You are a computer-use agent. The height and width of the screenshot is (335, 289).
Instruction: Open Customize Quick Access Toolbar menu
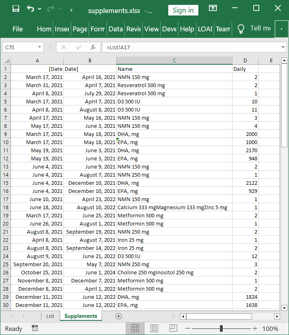(71, 10)
